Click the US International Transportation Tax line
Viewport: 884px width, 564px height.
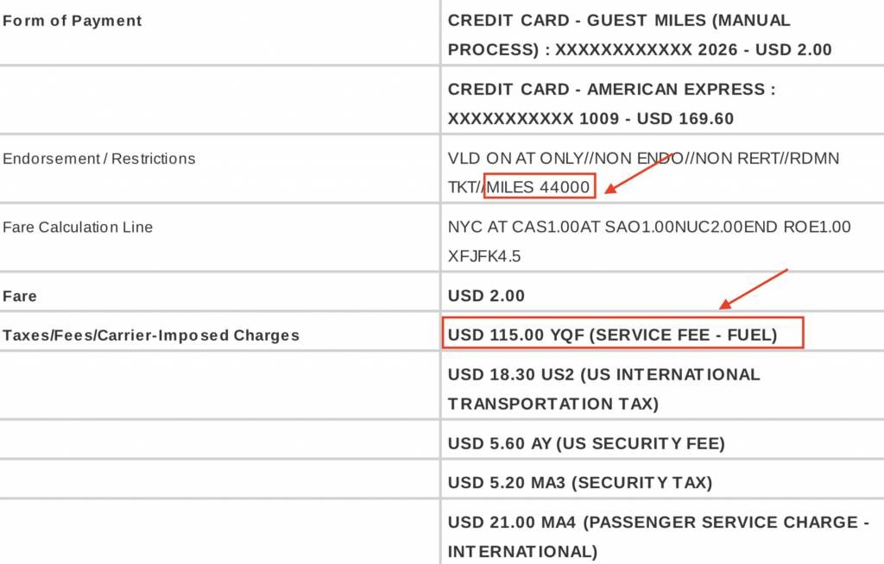(x=603, y=389)
